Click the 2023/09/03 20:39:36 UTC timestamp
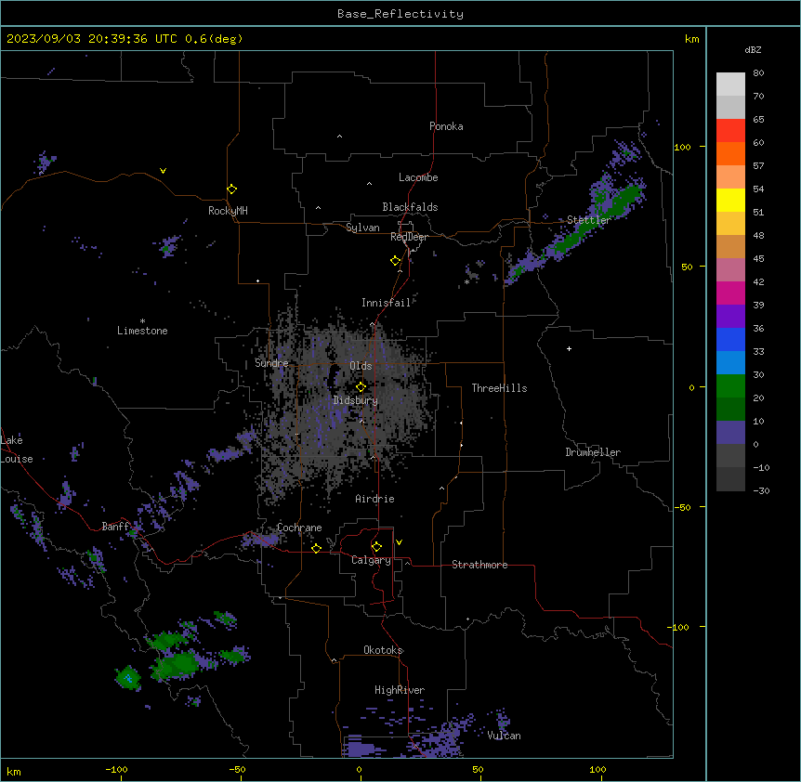The height and width of the screenshot is (782, 801). (92, 39)
